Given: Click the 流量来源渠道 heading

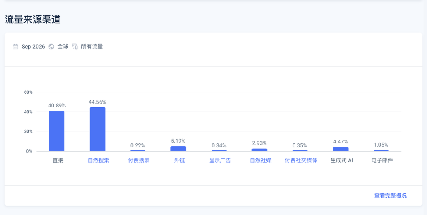Looking at the screenshot, I should 32,20.
